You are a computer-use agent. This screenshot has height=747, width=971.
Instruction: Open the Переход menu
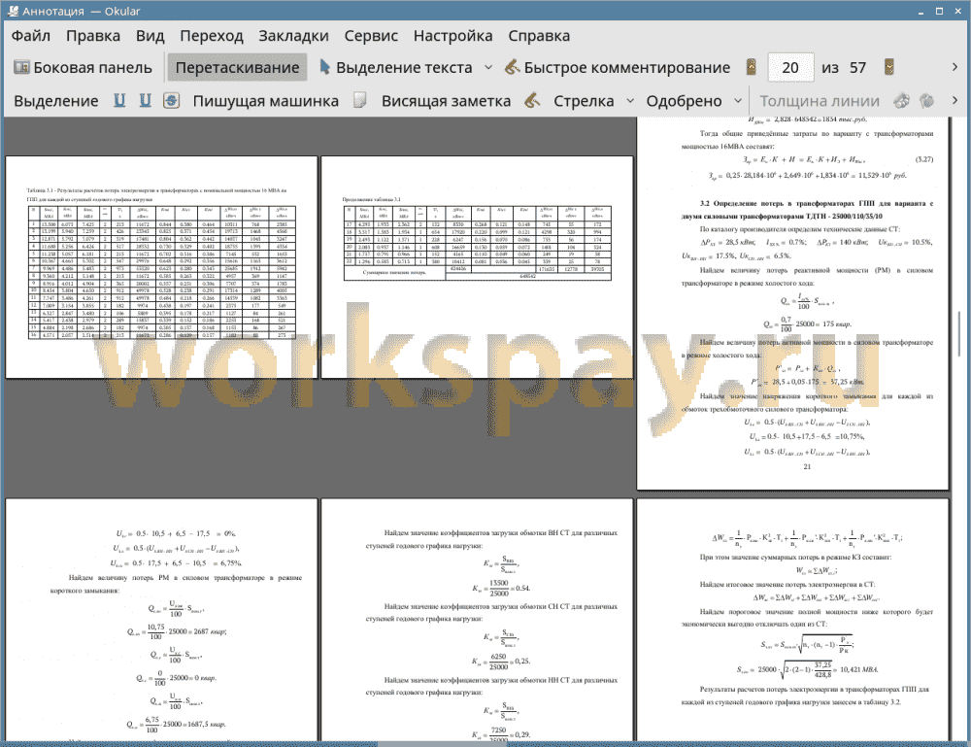(x=211, y=36)
